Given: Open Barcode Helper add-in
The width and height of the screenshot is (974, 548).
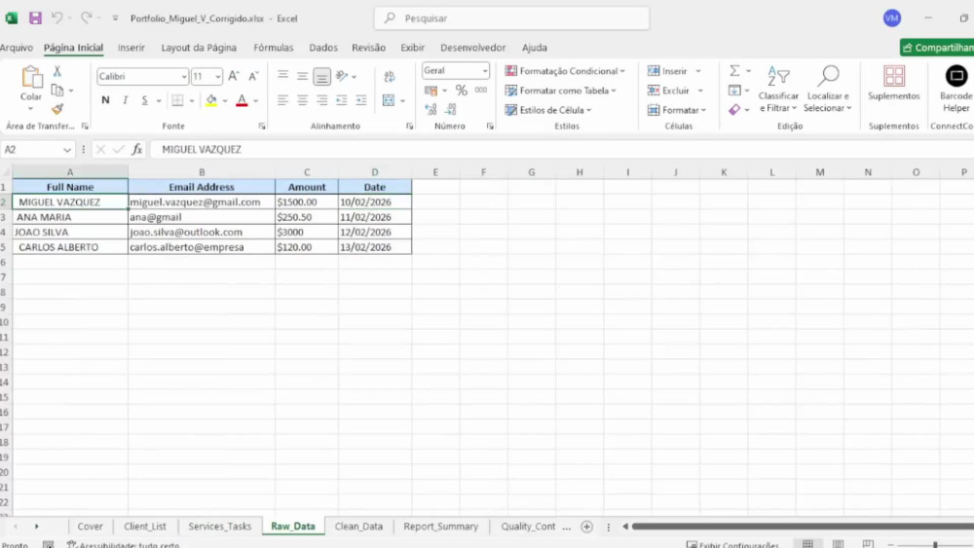Looking at the screenshot, I should click(956, 90).
